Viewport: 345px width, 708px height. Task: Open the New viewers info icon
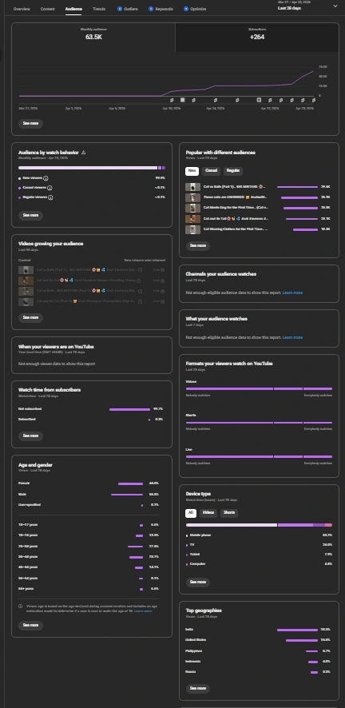pos(46,178)
